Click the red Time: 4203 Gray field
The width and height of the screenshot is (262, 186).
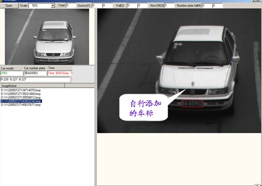pyautogui.click(x=60, y=73)
